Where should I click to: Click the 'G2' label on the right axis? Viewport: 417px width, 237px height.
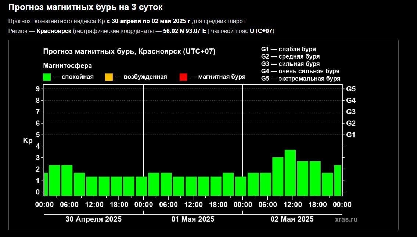point(351,123)
